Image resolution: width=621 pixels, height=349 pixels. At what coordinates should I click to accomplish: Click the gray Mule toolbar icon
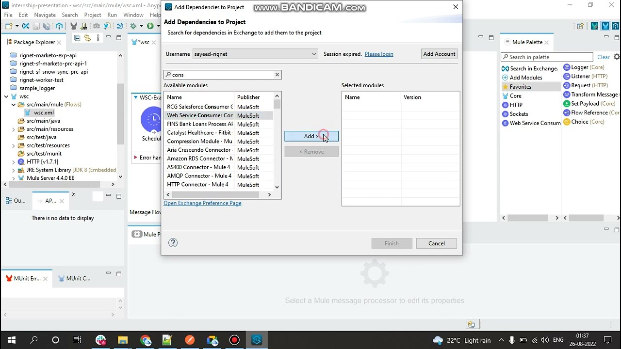pyautogui.click(x=74, y=26)
